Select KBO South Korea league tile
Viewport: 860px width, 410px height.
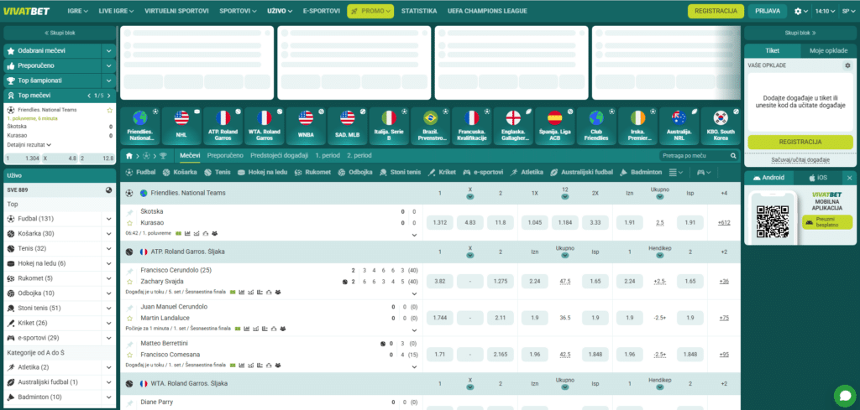pos(720,126)
